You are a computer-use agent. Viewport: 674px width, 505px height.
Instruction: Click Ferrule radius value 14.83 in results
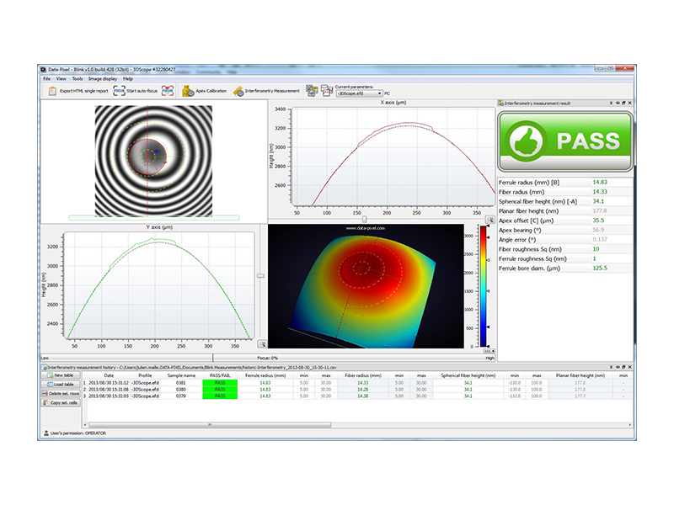(x=600, y=182)
